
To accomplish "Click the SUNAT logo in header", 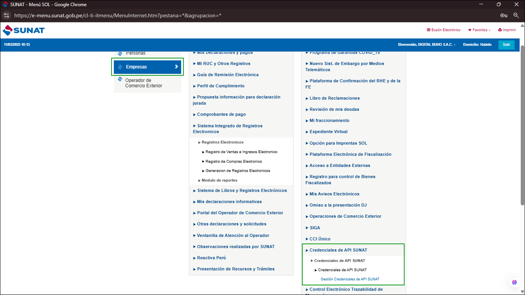I will pyautogui.click(x=23, y=30).
